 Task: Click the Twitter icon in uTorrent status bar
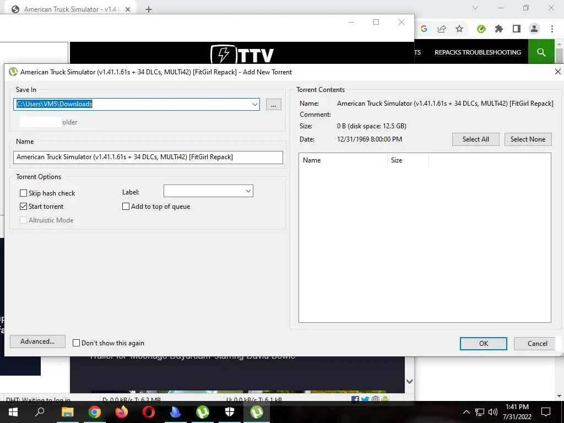pyautogui.click(x=365, y=399)
